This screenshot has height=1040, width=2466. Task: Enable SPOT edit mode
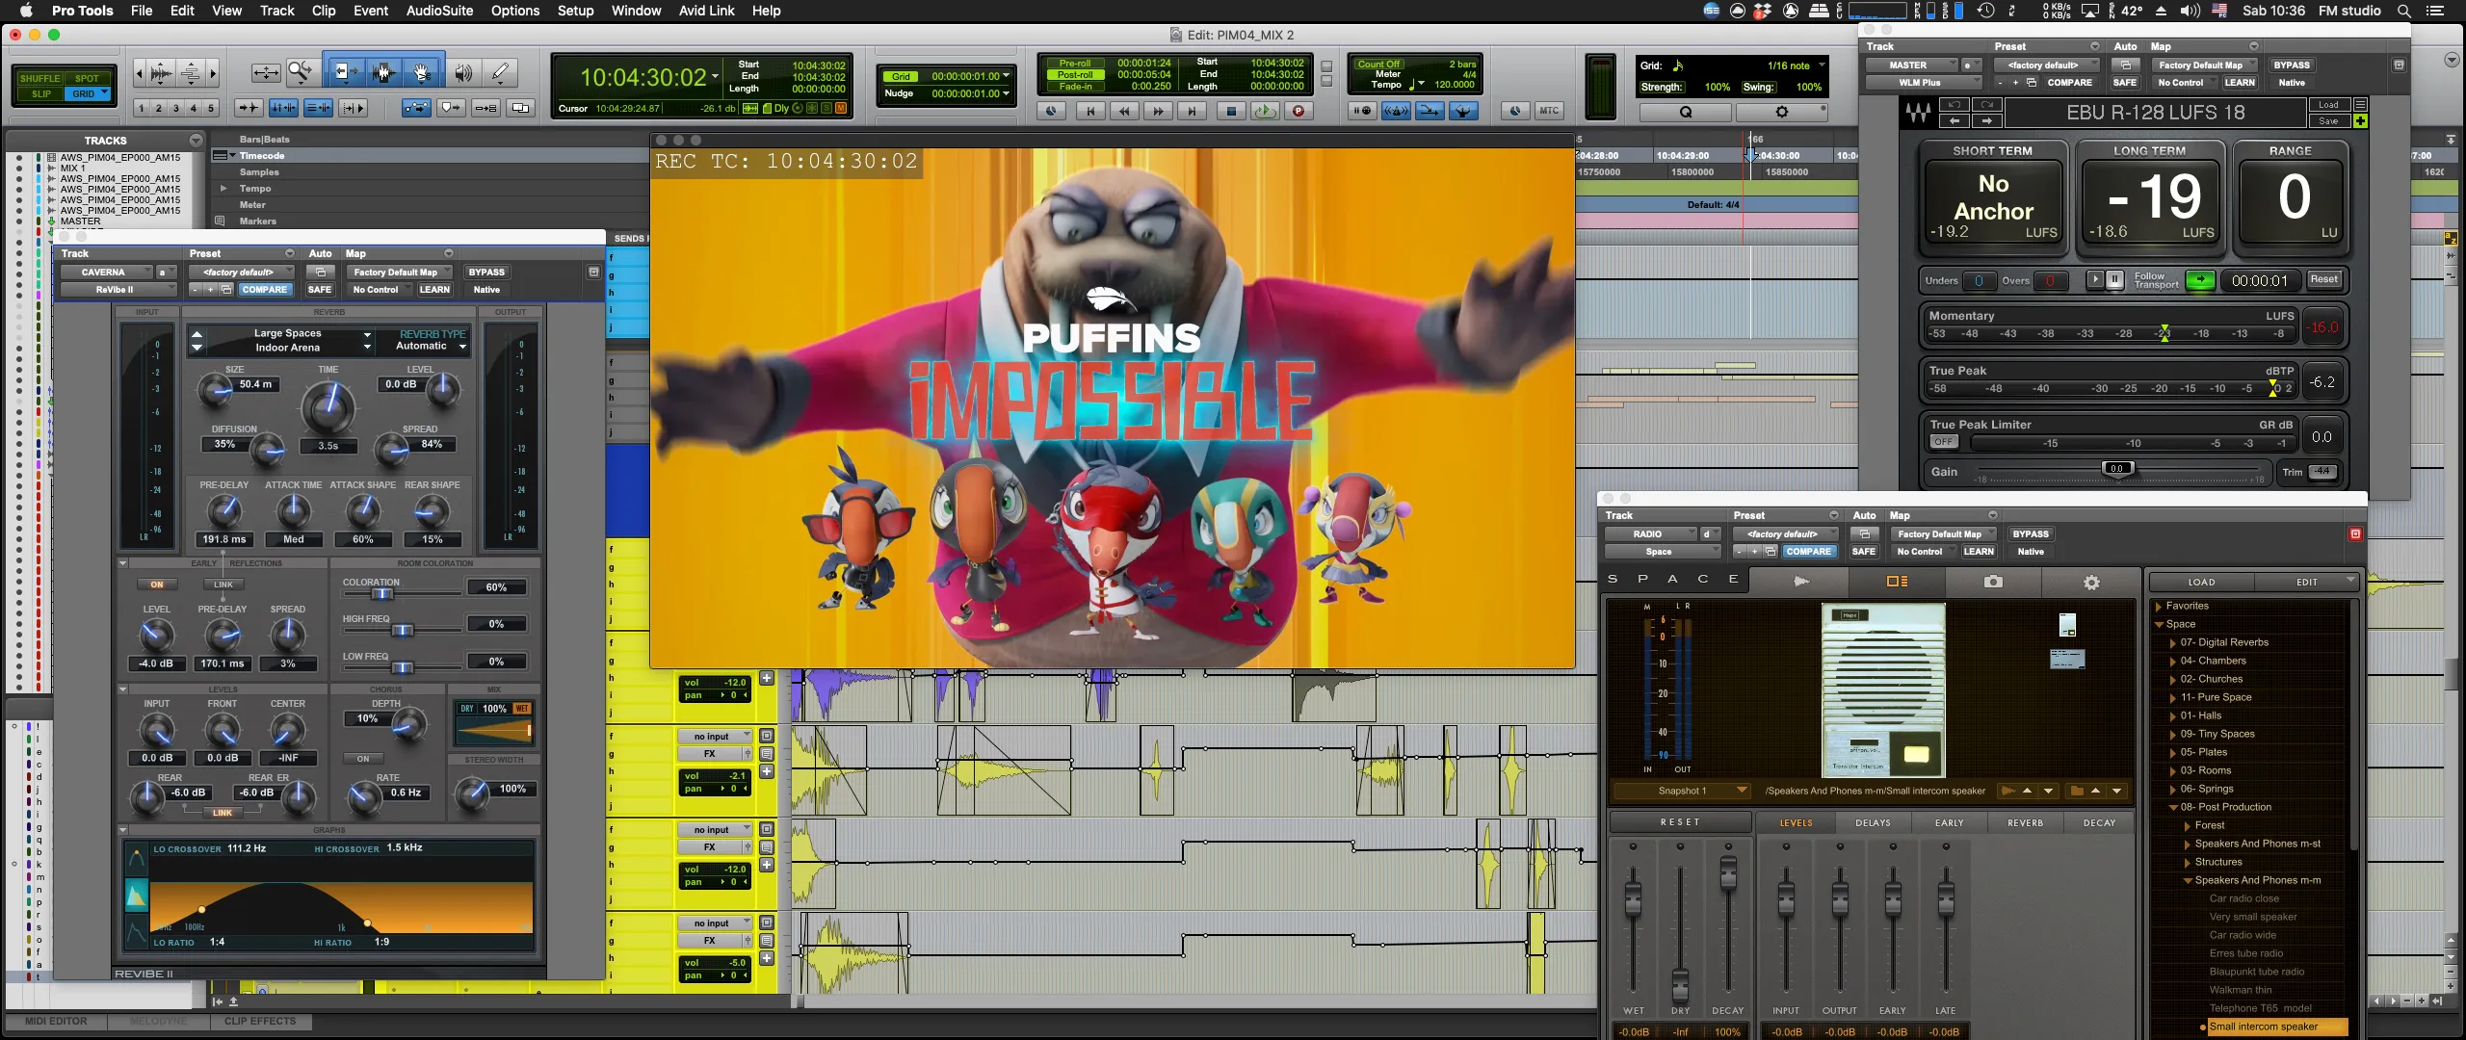pos(87,78)
